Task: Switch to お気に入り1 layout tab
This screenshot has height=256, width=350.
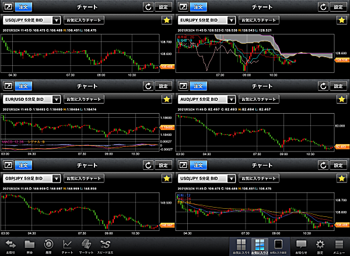Action: [241, 247]
